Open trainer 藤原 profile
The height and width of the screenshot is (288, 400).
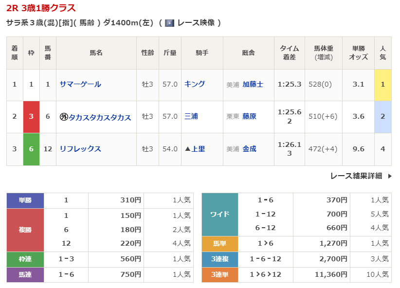249,117
